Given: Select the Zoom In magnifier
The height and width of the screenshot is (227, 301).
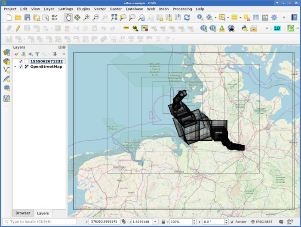Looking at the screenshot, I should coord(86,18).
